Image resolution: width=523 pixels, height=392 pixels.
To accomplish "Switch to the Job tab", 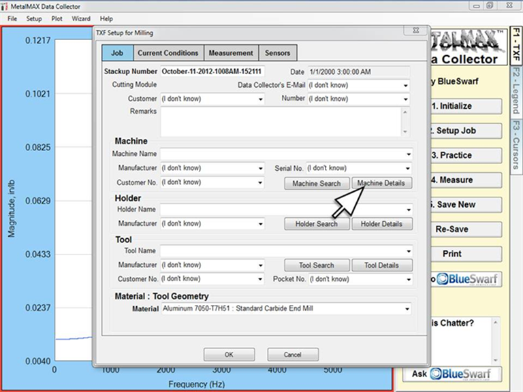I will click(x=117, y=53).
